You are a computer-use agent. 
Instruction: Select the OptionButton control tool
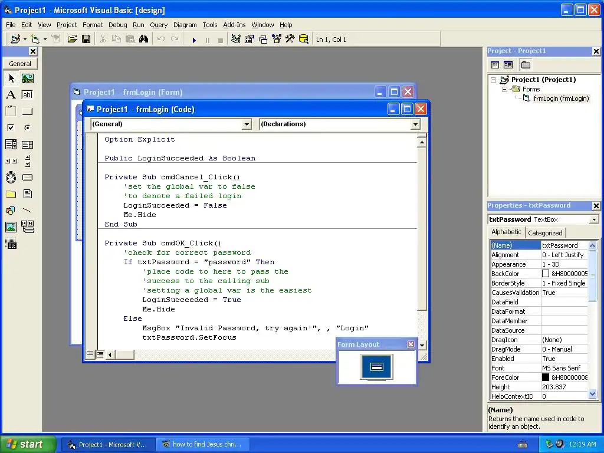(27, 127)
